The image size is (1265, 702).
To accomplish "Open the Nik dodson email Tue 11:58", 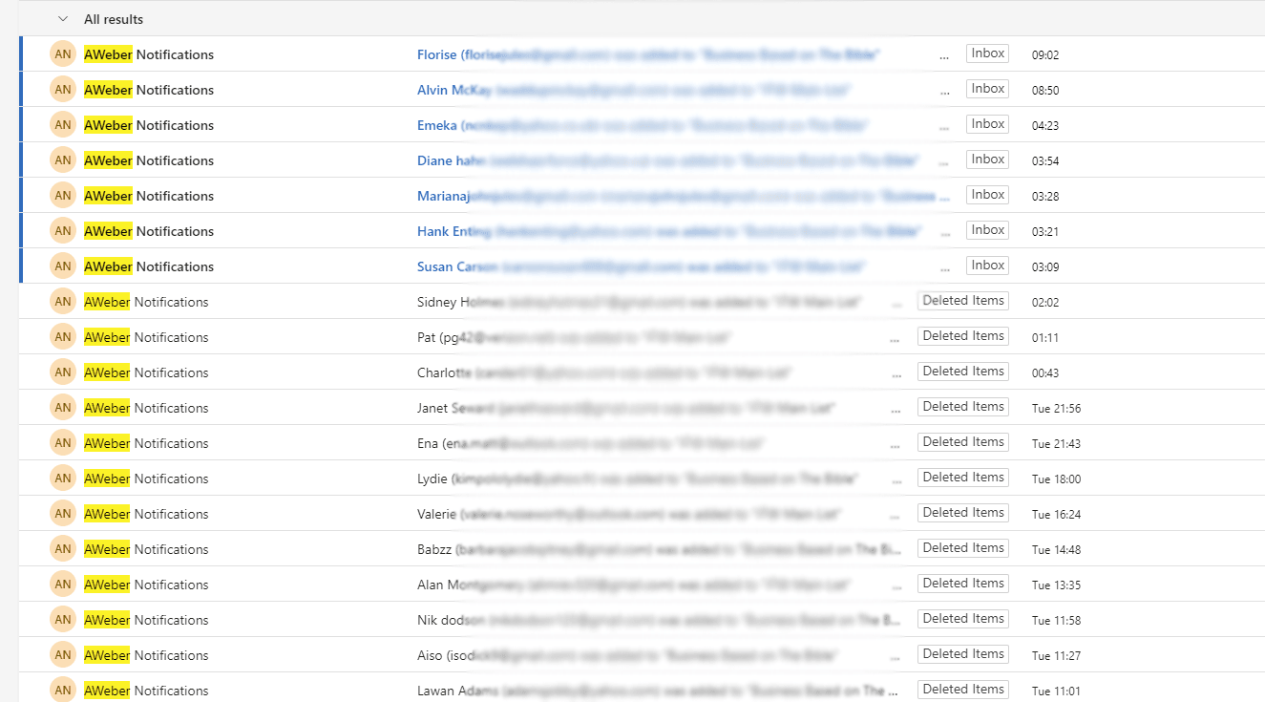I will (642, 620).
